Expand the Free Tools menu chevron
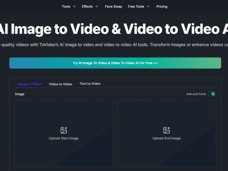 point(148,7)
